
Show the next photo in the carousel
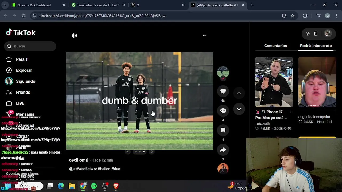[x=151, y=151]
